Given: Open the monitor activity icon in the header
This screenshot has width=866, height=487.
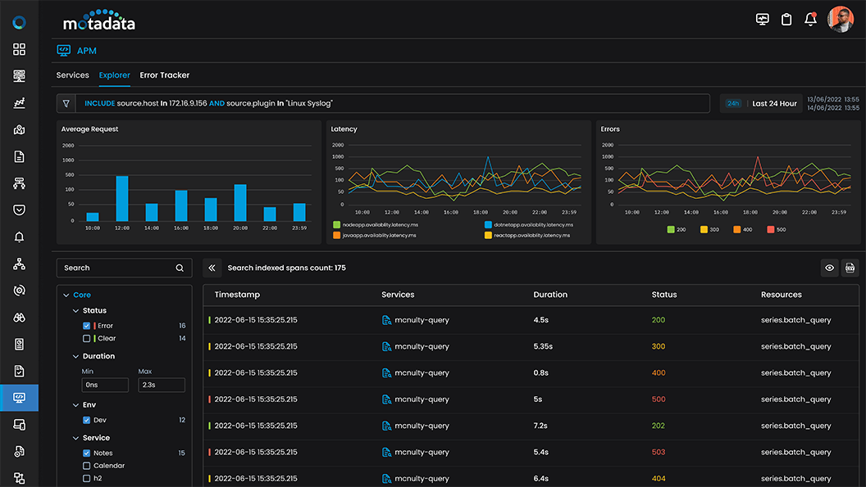Looking at the screenshot, I should pyautogui.click(x=762, y=19).
